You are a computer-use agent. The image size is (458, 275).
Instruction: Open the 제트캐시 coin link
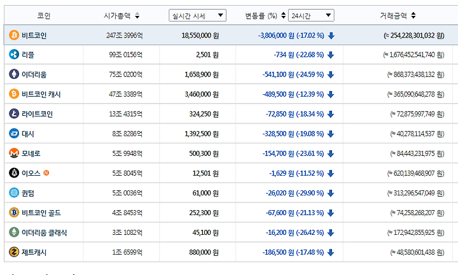tap(34, 253)
